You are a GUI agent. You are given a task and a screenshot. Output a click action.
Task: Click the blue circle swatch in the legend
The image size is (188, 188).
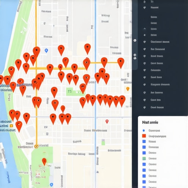144,130
